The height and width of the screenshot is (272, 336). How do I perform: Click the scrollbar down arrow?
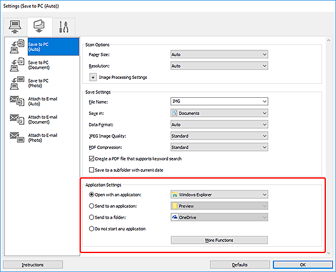pyautogui.click(x=328, y=253)
